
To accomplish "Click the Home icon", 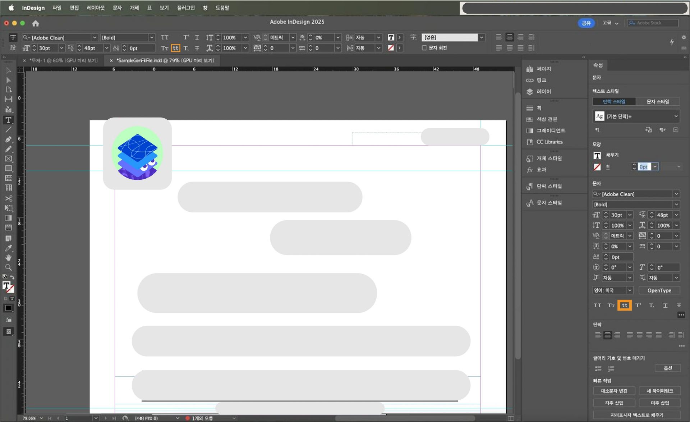I will click(x=35, y=23).
